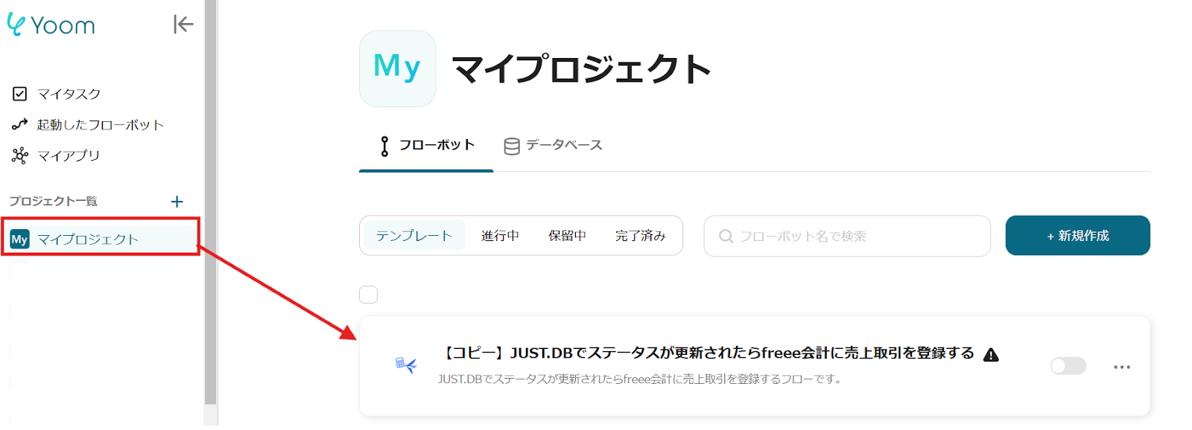Click the JUST.DB flow app icon
This screenshot has width=1192, height=430.
pyautogui.click(x=405, y=365)
